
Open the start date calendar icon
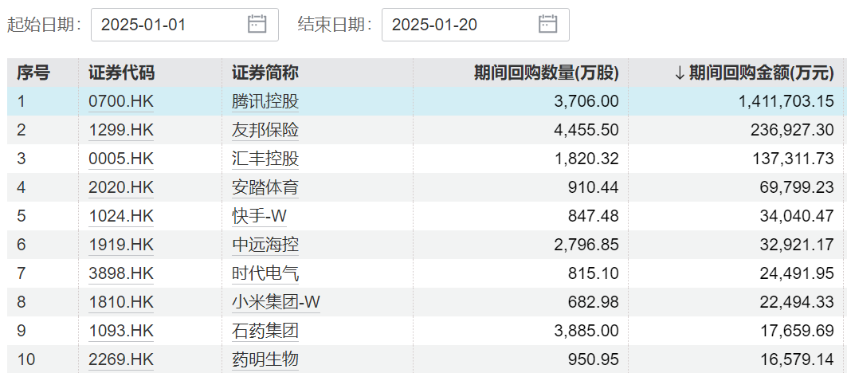257,25
